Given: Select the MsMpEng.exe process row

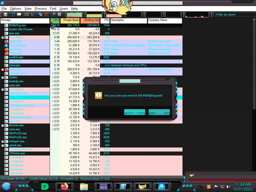Looking at the screenshot, I should [91, 25].
